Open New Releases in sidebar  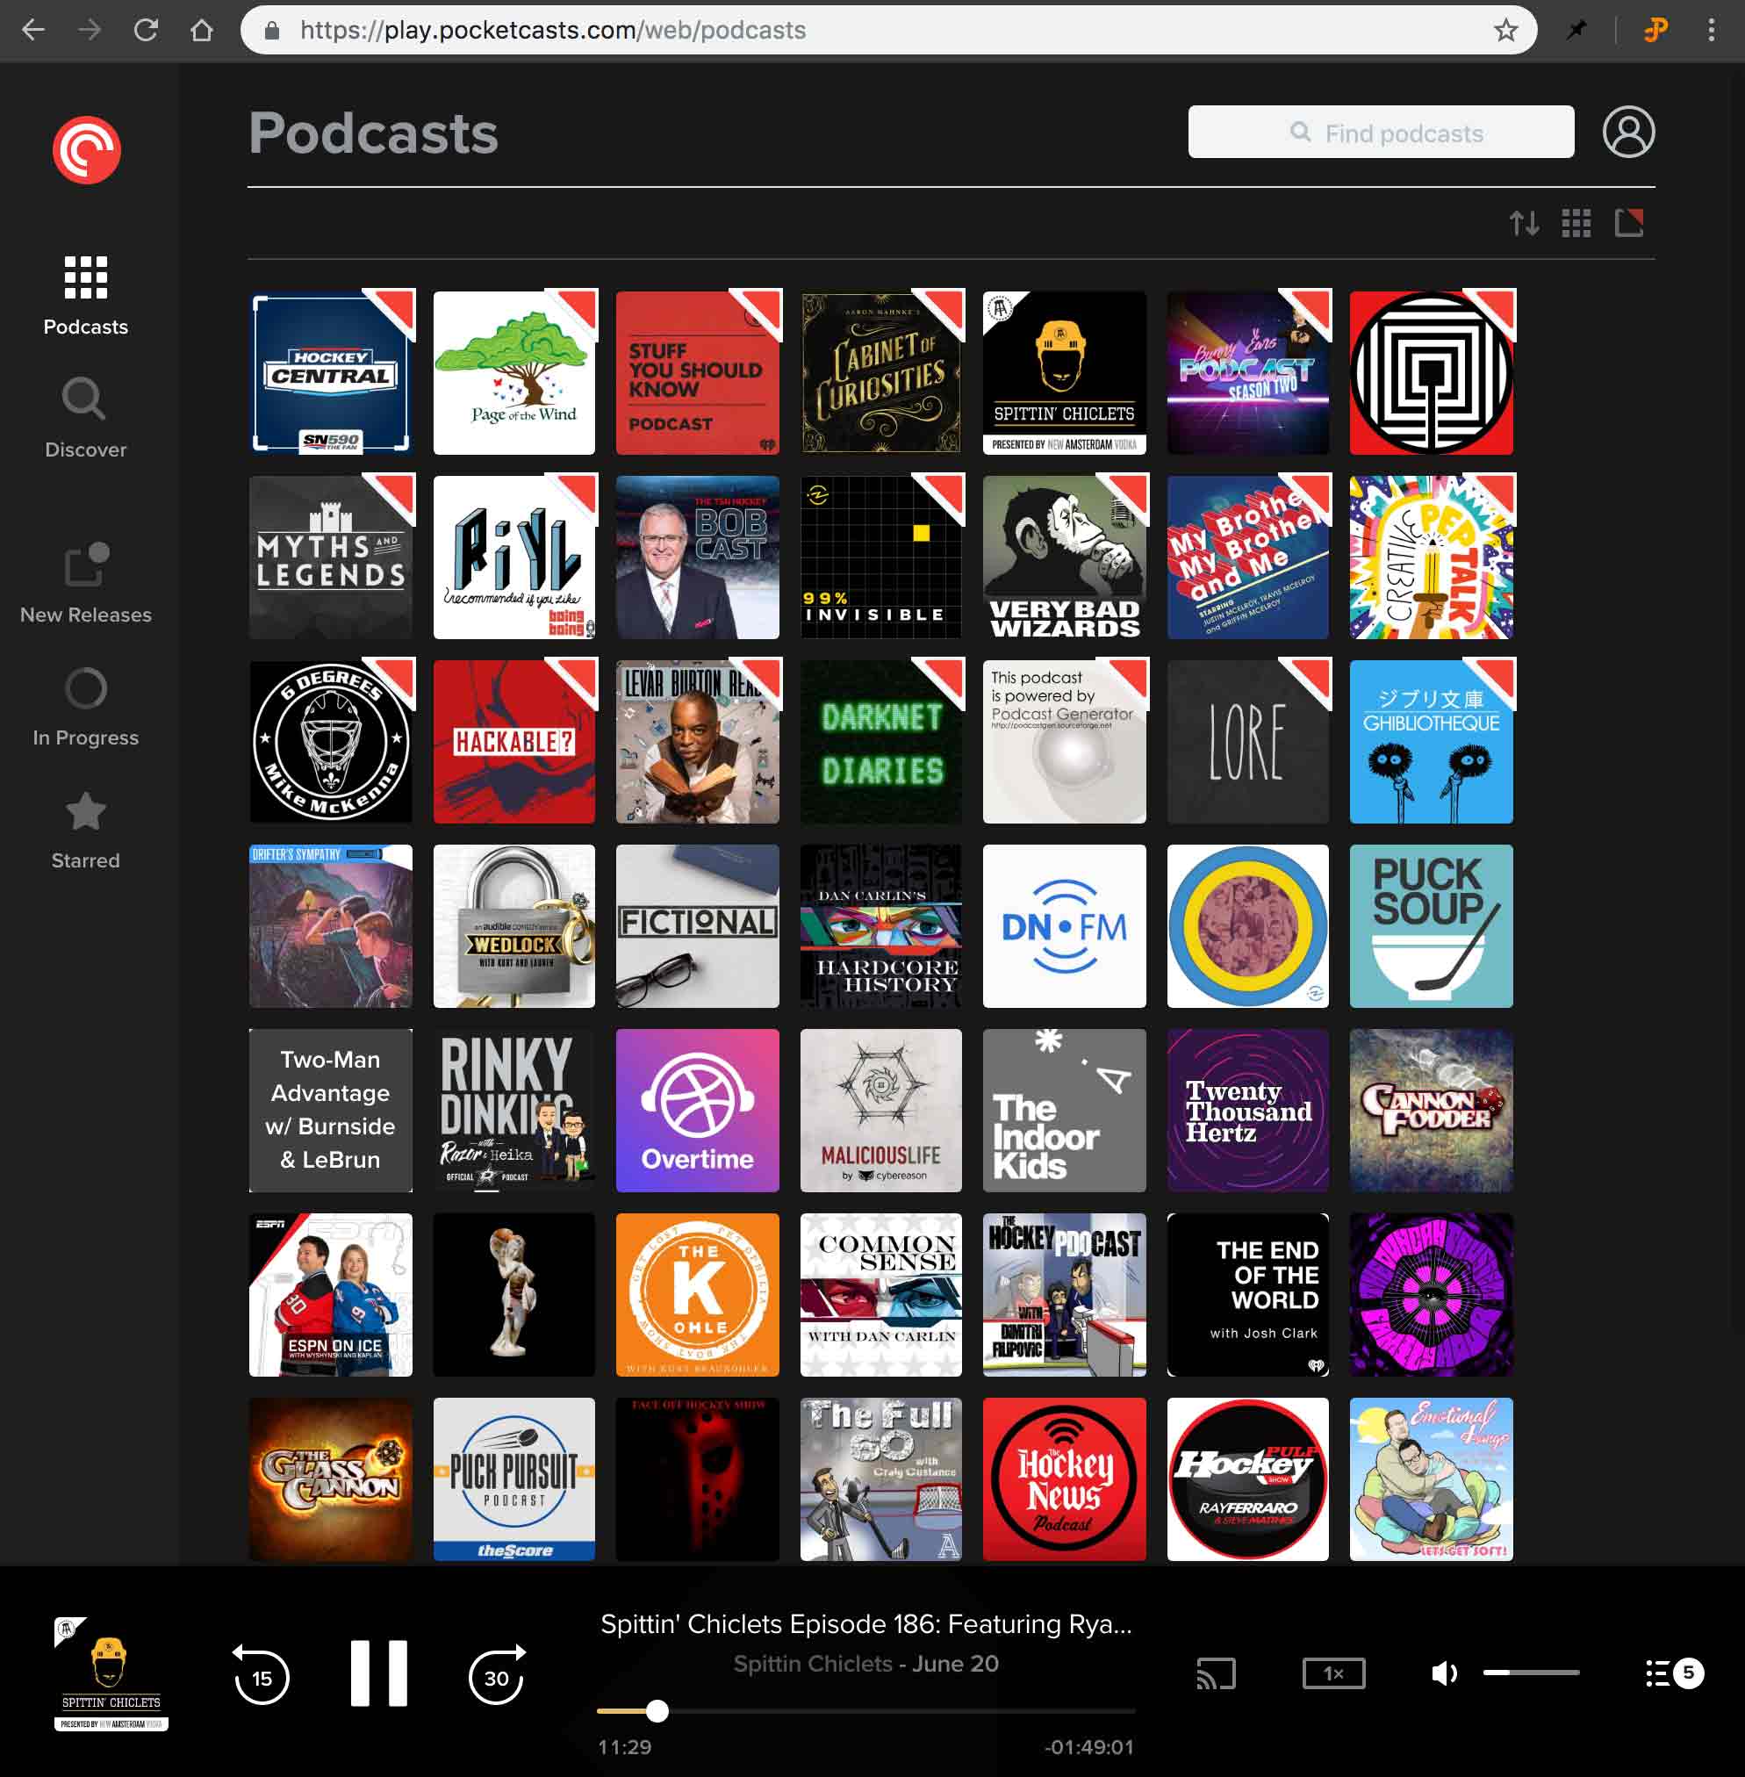(x=86, y=584)
